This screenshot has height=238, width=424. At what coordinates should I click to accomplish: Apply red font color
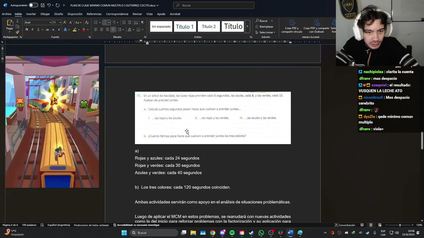tap(83, 29)
